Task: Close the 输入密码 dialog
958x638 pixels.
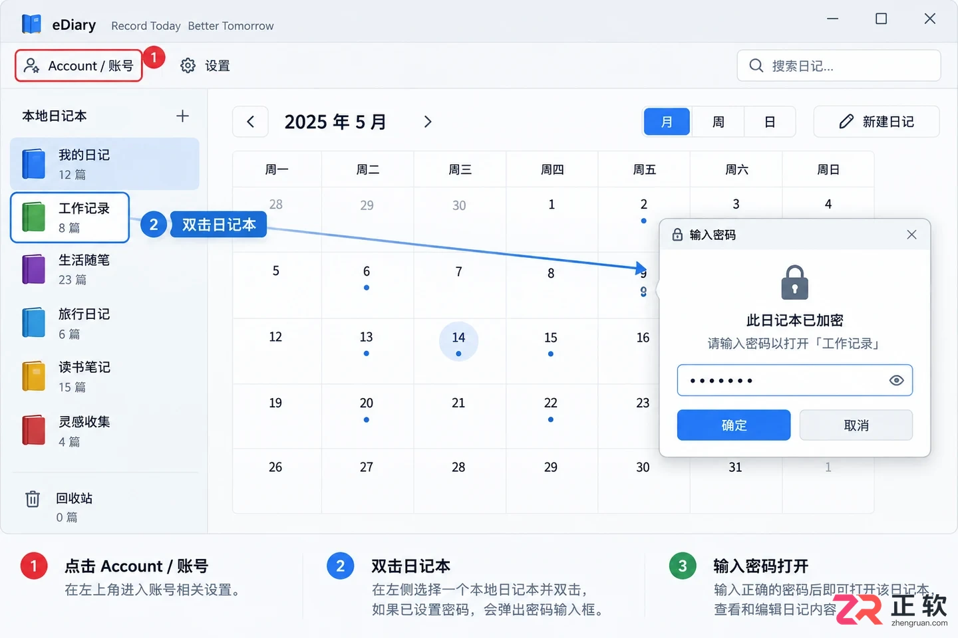Action: pos(911,235)
